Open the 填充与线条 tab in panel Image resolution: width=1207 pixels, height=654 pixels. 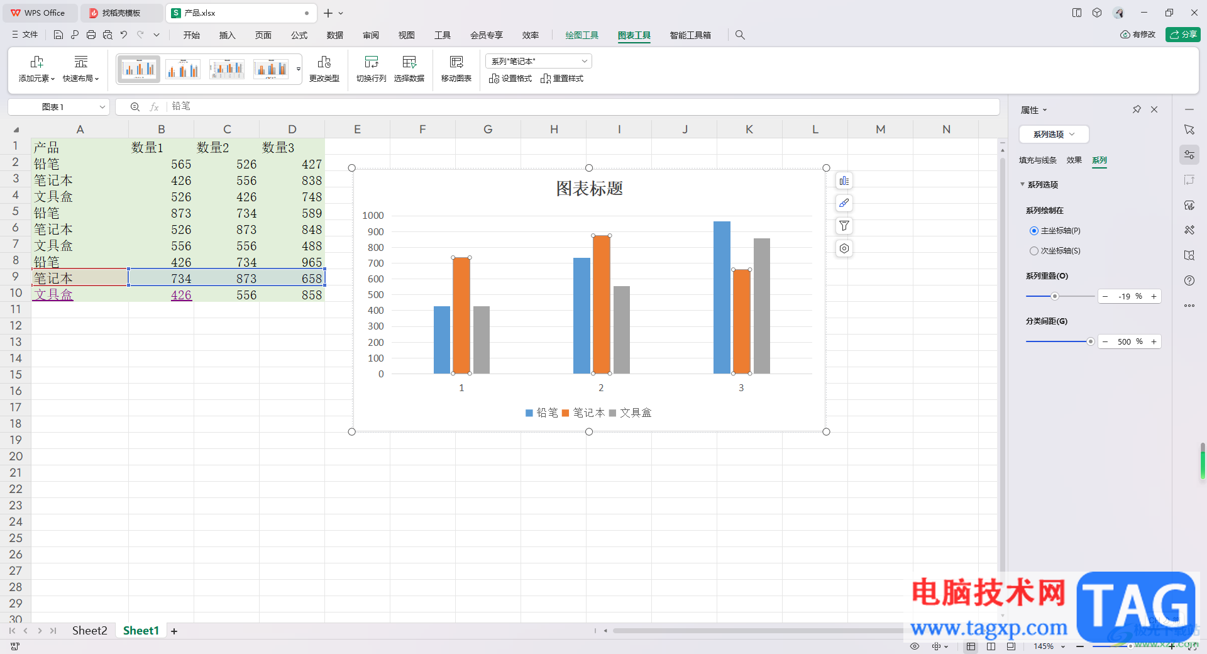click(1037, 160)
